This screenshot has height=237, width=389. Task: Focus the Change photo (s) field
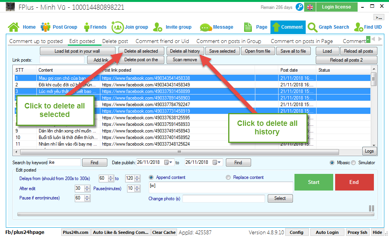tap(224, 199)
